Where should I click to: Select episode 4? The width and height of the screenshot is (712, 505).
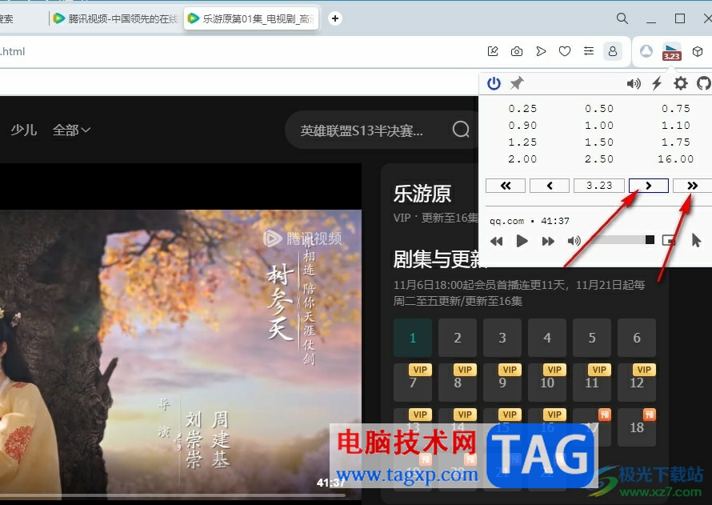[547, 338]
